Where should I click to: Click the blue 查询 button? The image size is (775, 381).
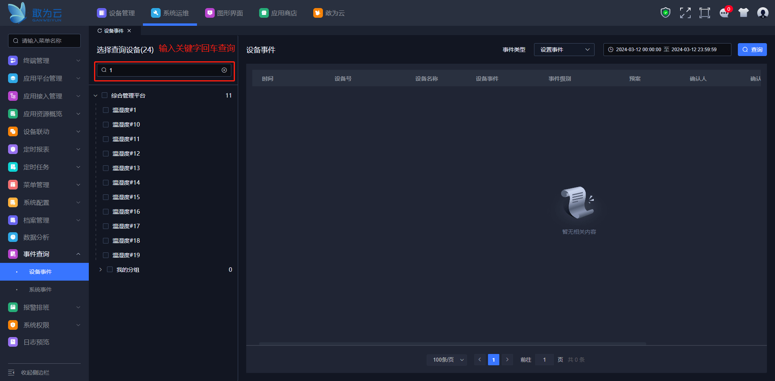click(752, 50)
